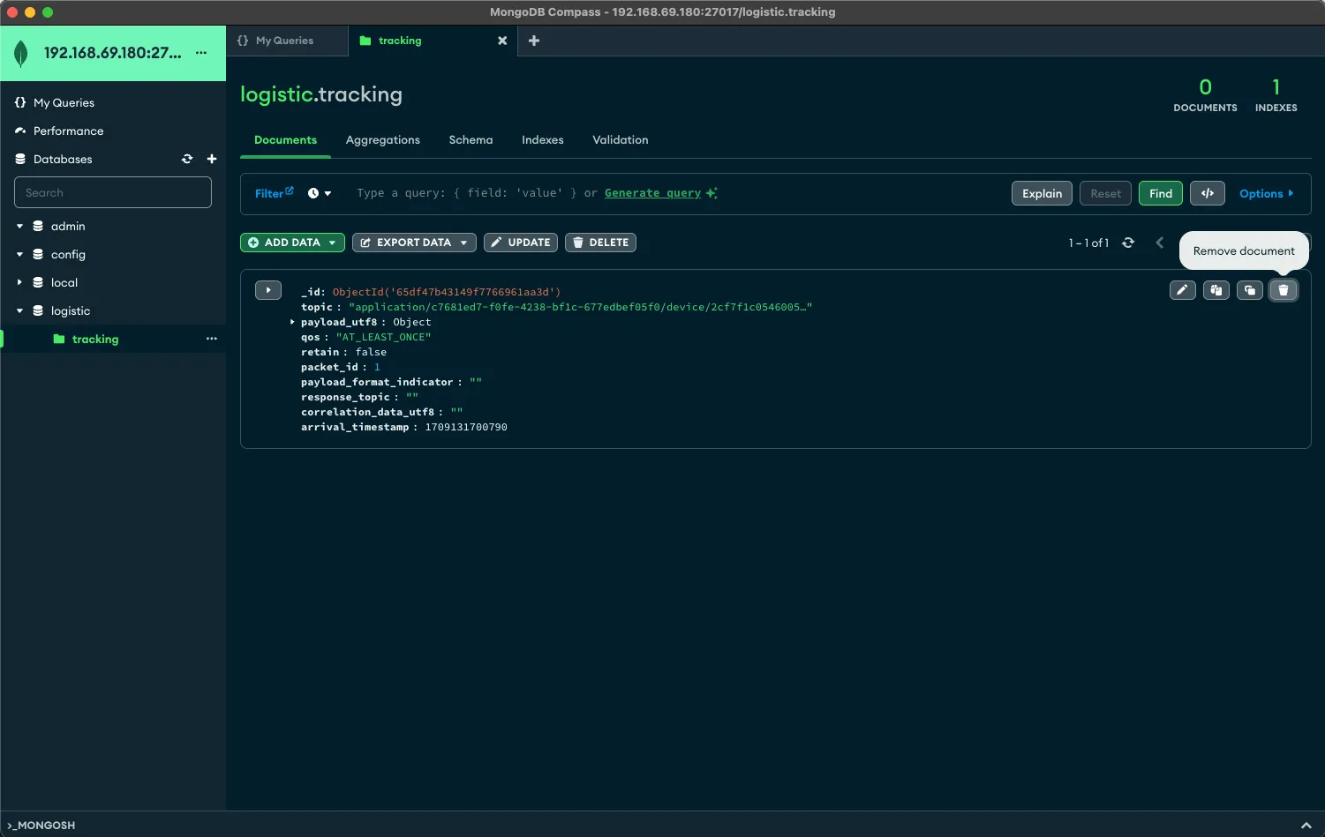
Task: Switch to the Validation tab
Action: pyautogui.click(x=621, y=140)
